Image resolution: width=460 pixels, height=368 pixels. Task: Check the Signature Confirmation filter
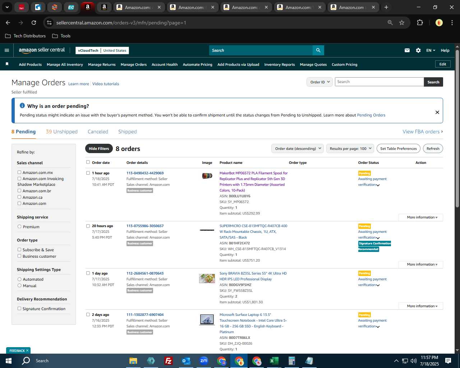(19, 308)
